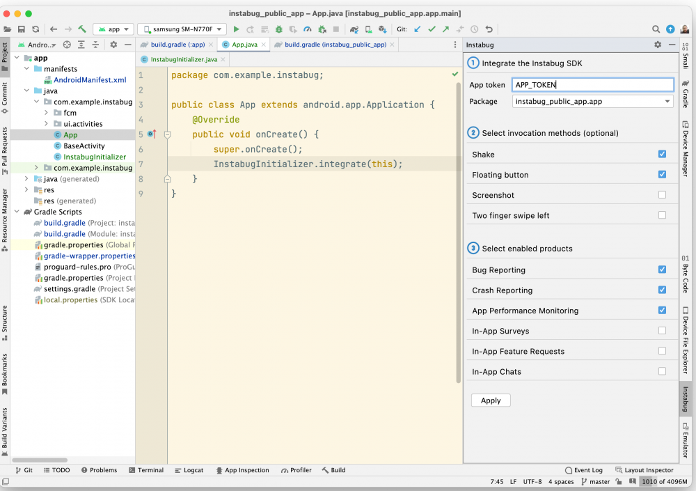The width and height of the screenshot is (696, 491).
Task: Click Collapse All icon in Project panel
Action: point(95,45)
